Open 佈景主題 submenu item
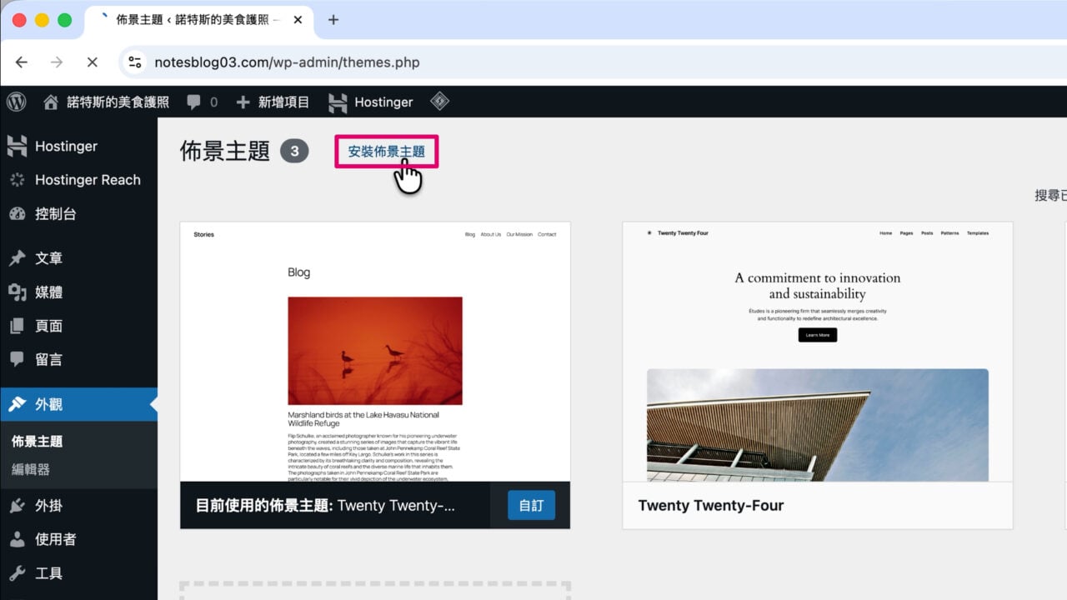 [38, 442]
